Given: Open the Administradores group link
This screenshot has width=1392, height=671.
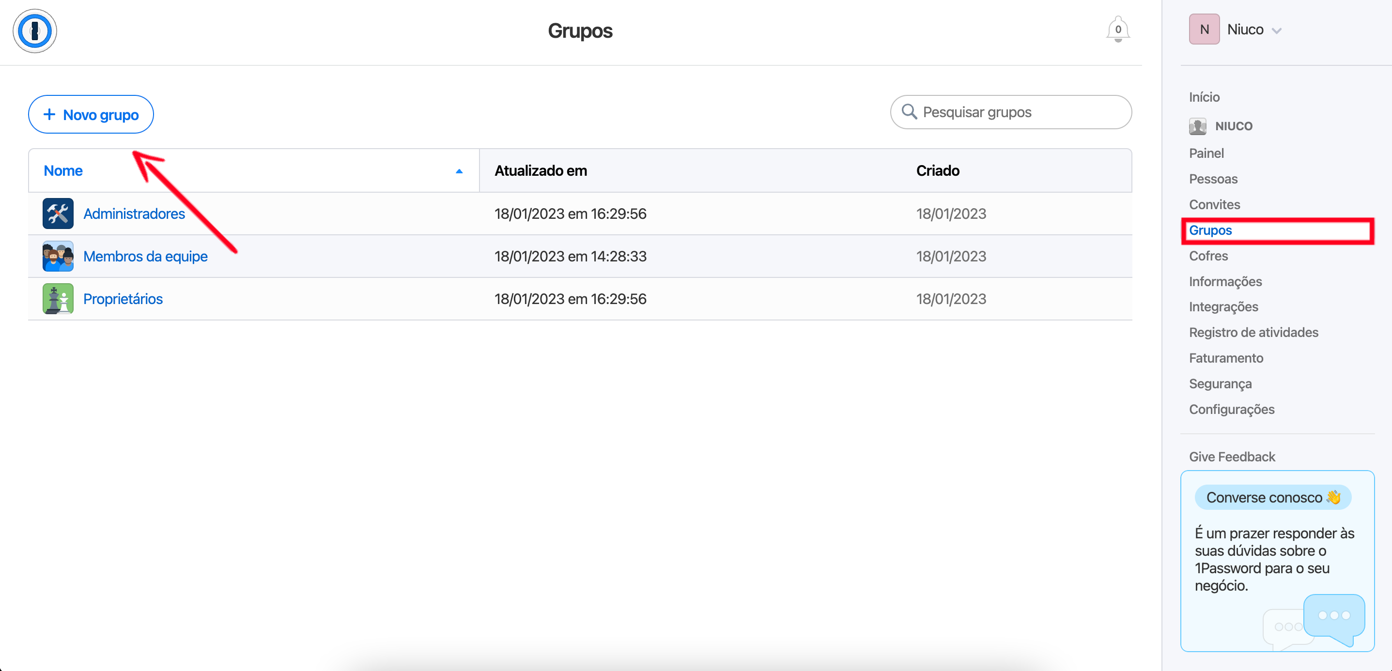Looking at the screenshot, I should point(134,213).
